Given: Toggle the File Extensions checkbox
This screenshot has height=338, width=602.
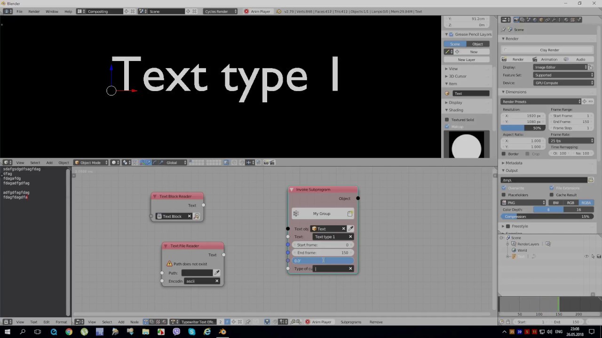Looking at the screenshot, I should (x=552, y=188).
